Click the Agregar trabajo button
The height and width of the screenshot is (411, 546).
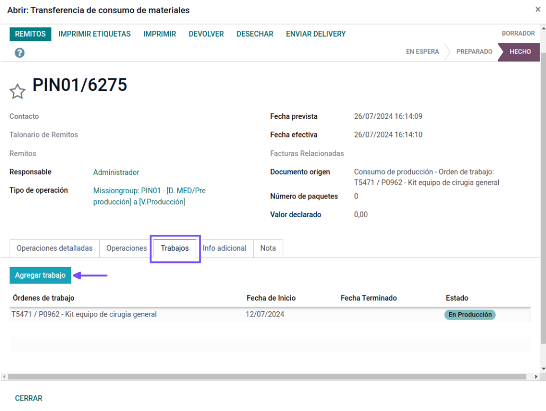40,275
